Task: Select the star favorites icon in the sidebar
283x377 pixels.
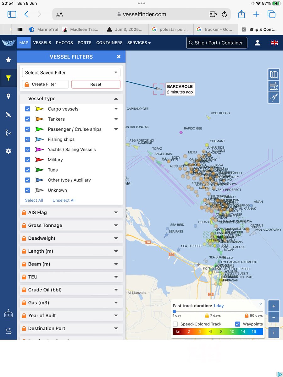Action: coord(8,60)
